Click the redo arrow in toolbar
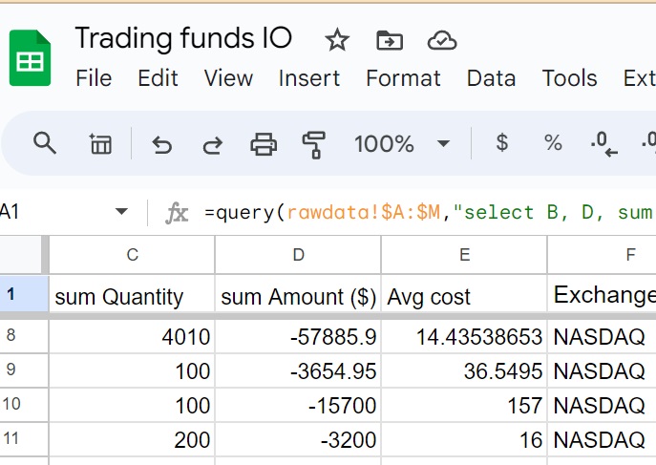656x465 pixels. click(x=212, y=144)
